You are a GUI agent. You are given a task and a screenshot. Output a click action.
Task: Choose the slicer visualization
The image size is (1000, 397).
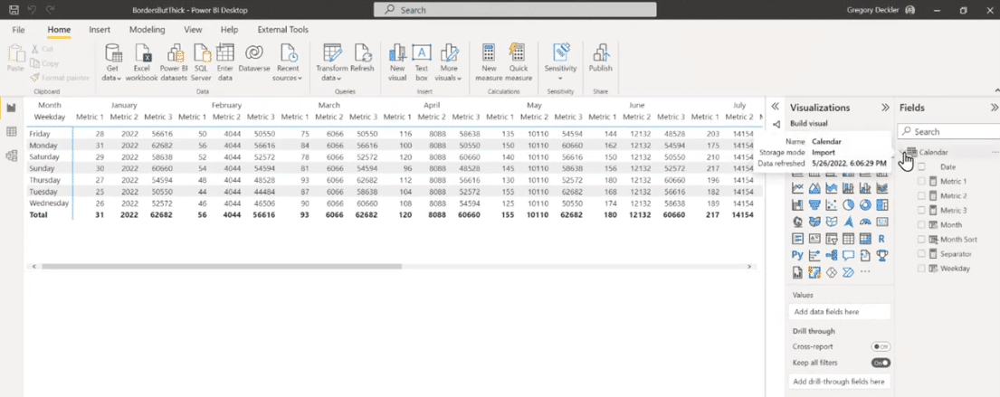[x=832, y=239]
